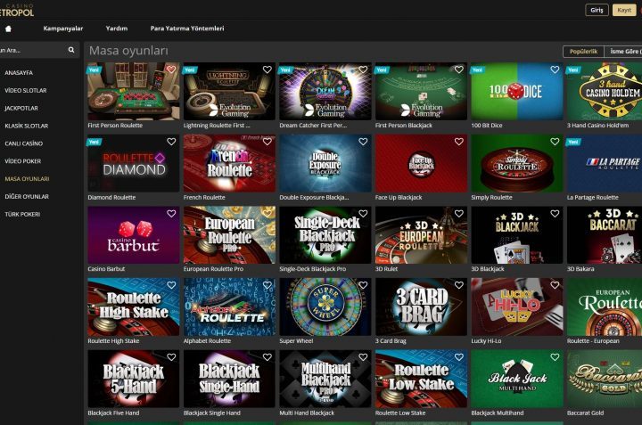
Task: Favorite Lightning Roulette with heart icon
Action: click(x=267, y=69)
